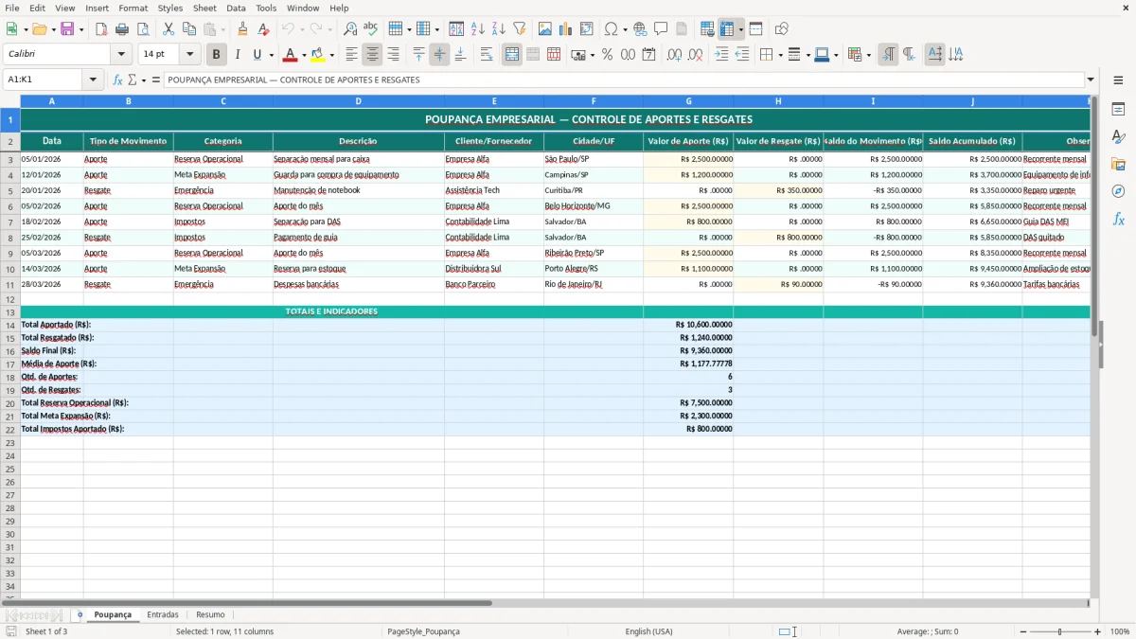1136x639 pixels.
Task: Click the English (USA) language status
Action: point(649,631)
